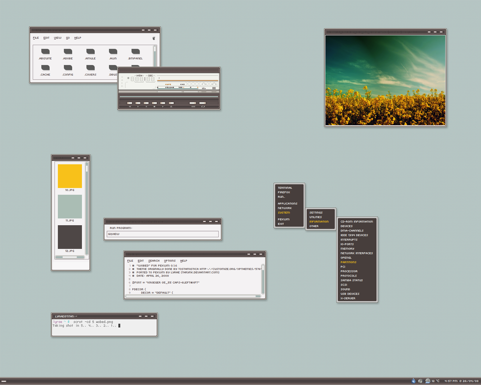Open the Search menu in text editor
The image size is (481, 385).
[154, 261]
